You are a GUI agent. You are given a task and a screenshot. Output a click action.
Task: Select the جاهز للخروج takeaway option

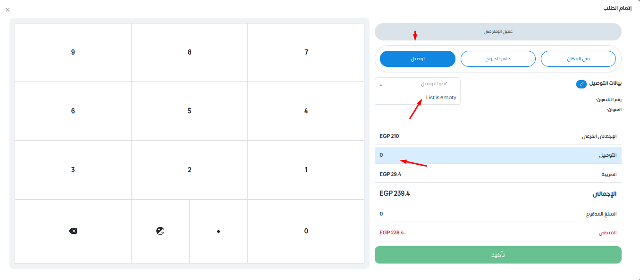tap(498, 59)
